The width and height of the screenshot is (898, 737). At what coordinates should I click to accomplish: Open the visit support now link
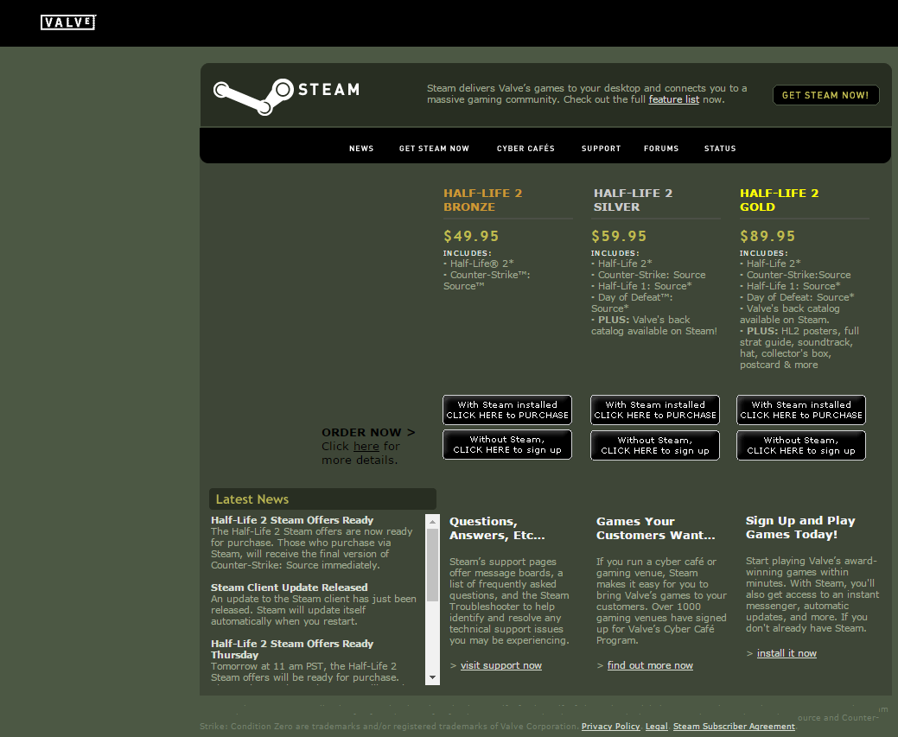[x=500, y=665]
